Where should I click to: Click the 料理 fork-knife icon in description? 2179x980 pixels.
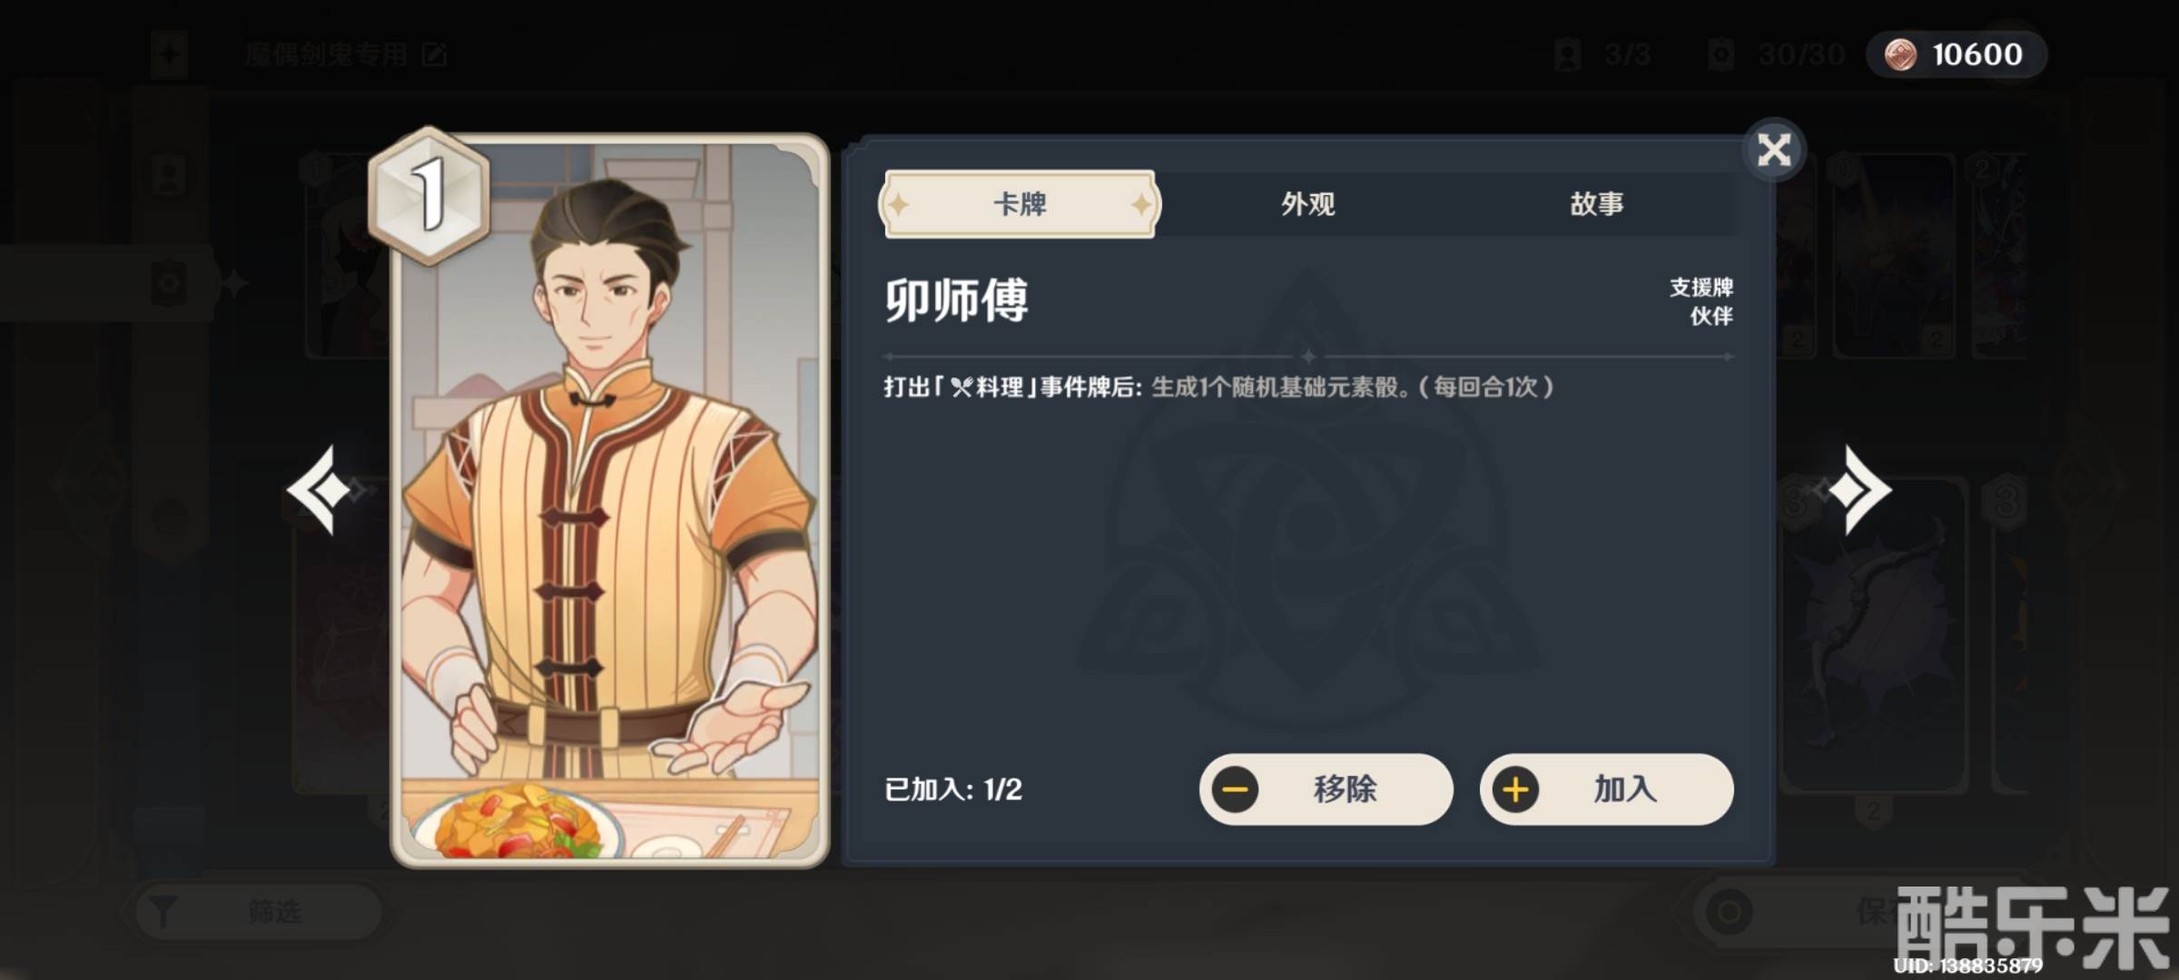(961, 387)
